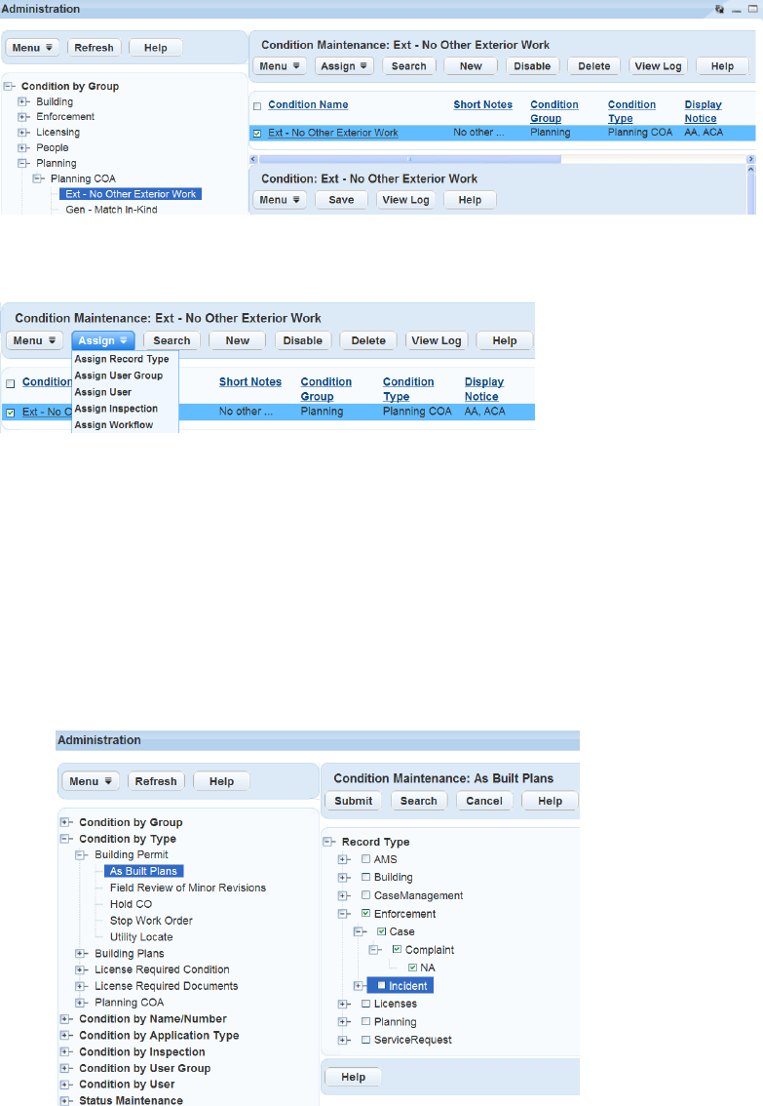
Task: Maximize the top Administration portlet
Action: click(752, 9)
